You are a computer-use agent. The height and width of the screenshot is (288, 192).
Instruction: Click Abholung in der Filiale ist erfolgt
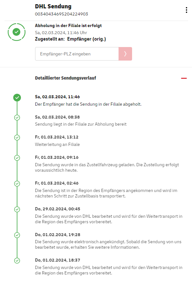pos(68,25)
